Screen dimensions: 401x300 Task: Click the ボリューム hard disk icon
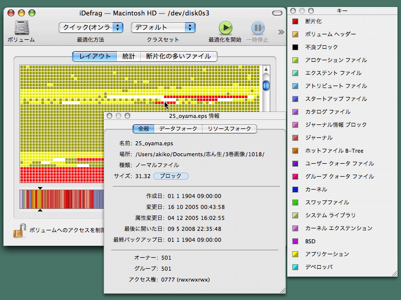click(x=21, y=28)
